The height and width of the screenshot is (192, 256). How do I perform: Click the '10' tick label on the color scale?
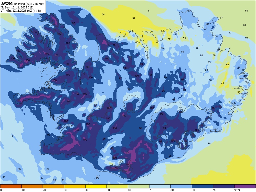23,190
